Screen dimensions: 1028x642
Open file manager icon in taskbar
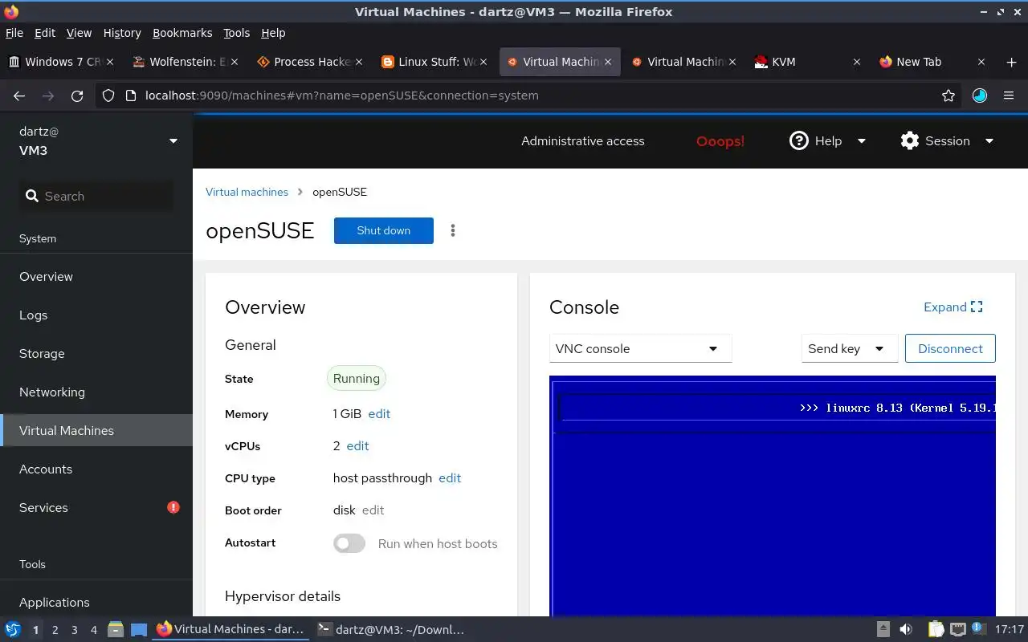click(115, 629)
